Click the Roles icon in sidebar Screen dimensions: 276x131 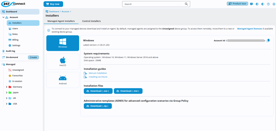[x=10, y=34]
